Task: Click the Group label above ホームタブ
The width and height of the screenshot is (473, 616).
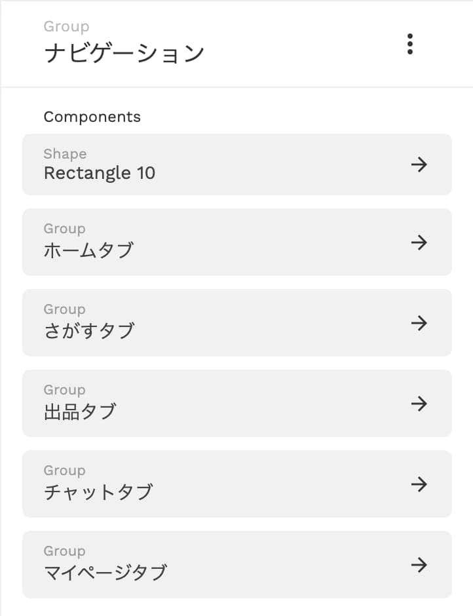Action: (x=64, y=229)
